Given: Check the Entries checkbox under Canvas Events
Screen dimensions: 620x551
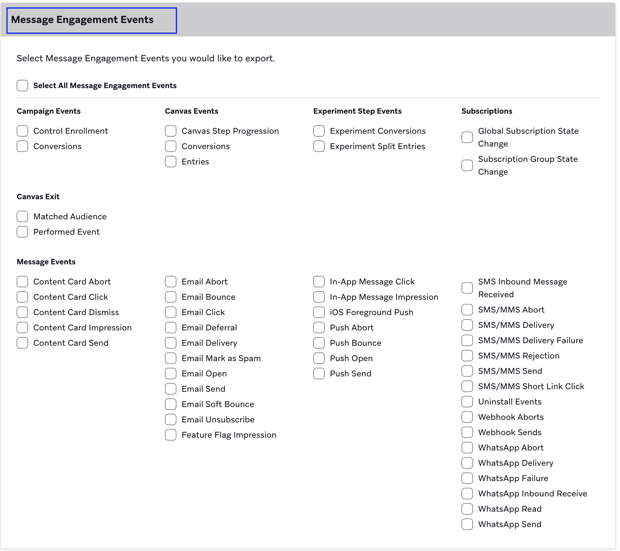Looking at the screenshot, I should point(171,162).
